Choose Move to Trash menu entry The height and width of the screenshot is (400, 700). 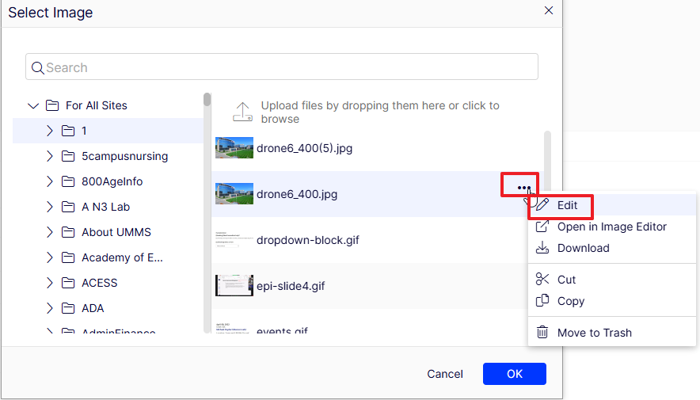(594, 333)
